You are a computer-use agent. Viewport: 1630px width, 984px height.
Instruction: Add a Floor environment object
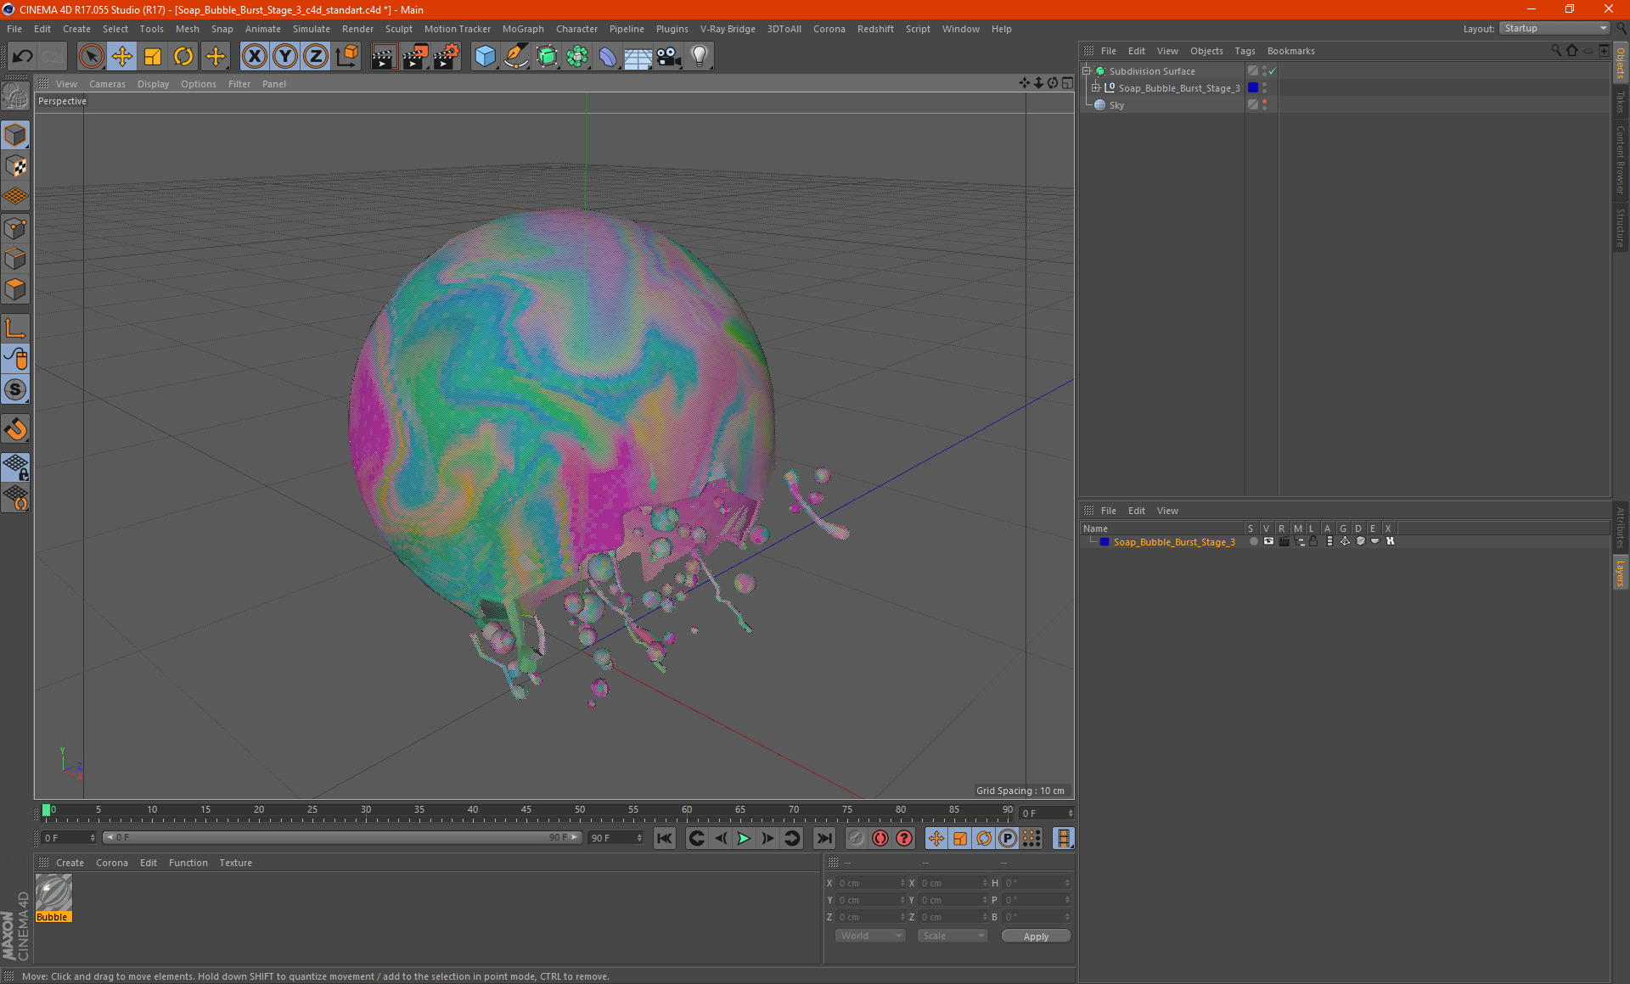[x=638, y=57]
